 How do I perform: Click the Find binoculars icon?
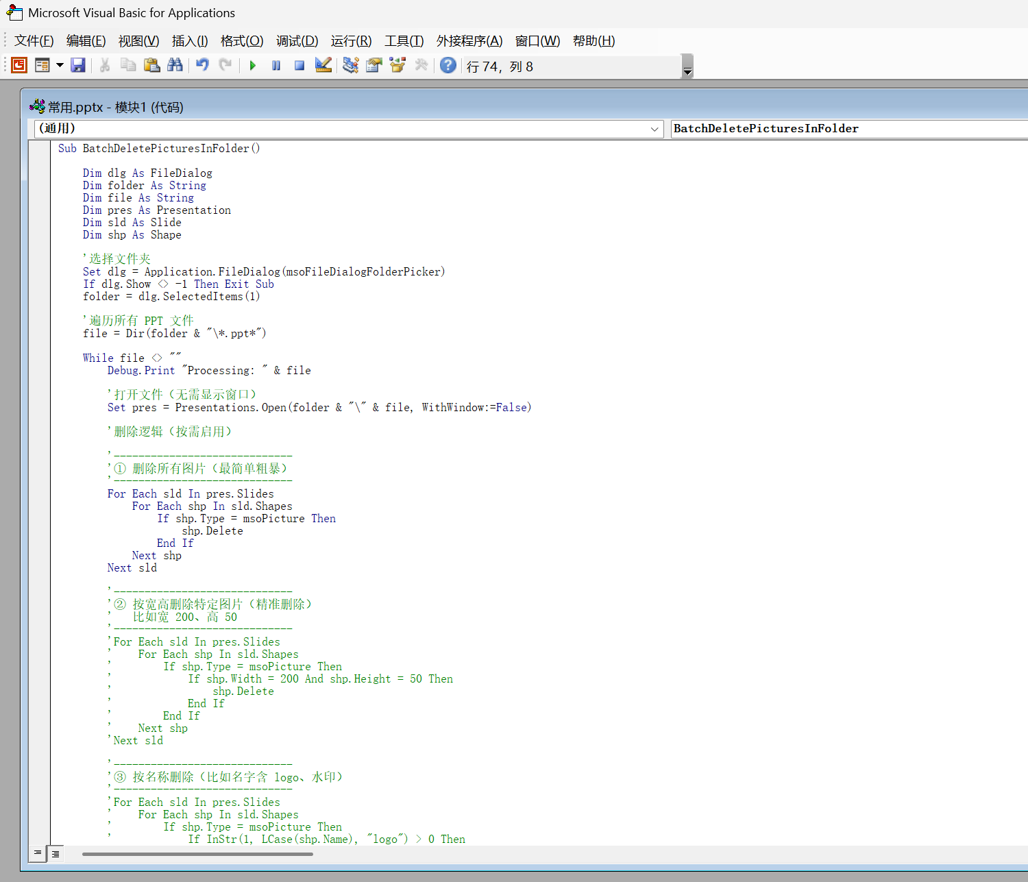coord(175,65)
